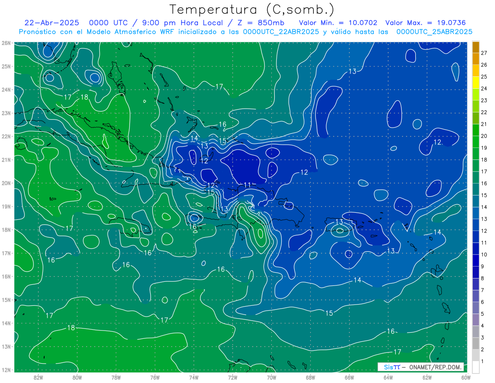Click the "66W" longitude axis label
This screenshot has width=495, height=383.
tap(349, 377)
